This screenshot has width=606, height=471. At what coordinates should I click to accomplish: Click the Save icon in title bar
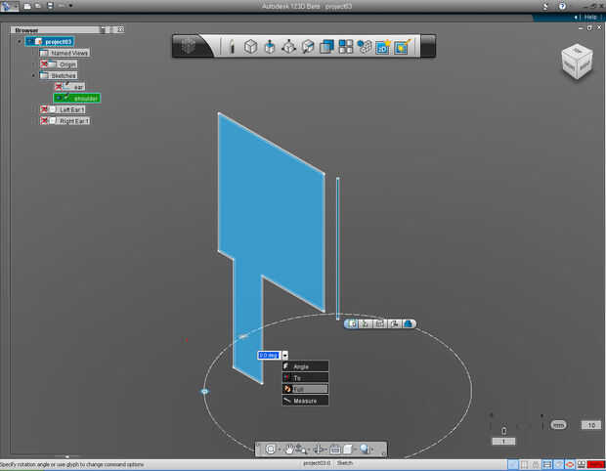coord(48,6)
